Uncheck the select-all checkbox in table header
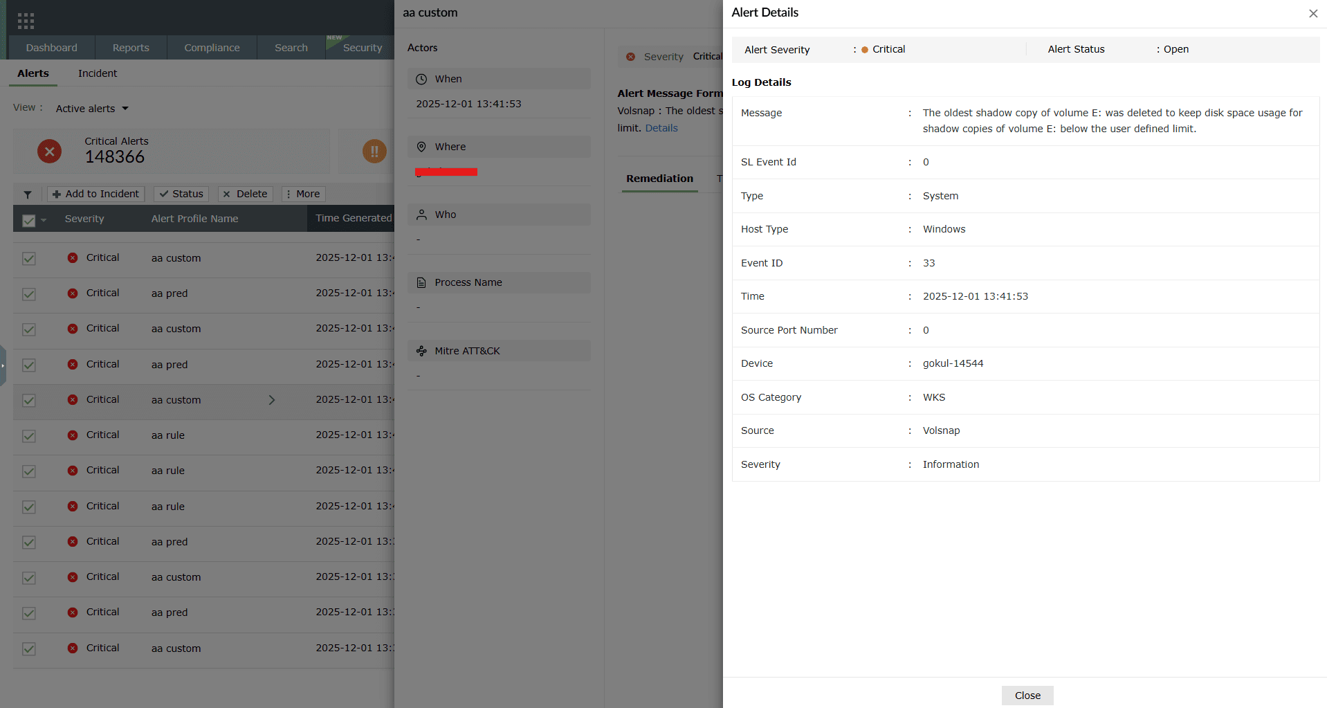Screen dimensions: 1327x708 coord(28,220)
